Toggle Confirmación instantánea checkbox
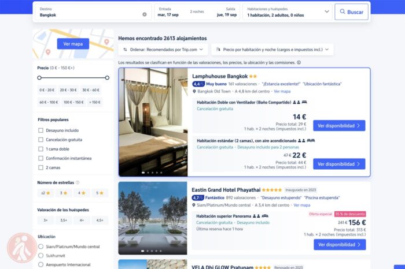Image resolution: width=405 pixels, height=269 pixels. 41,158
